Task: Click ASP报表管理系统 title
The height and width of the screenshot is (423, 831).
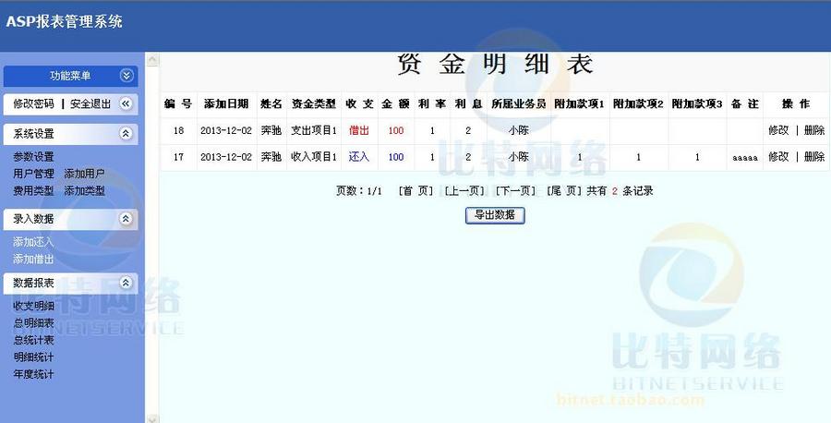Action: coord(64,21)
